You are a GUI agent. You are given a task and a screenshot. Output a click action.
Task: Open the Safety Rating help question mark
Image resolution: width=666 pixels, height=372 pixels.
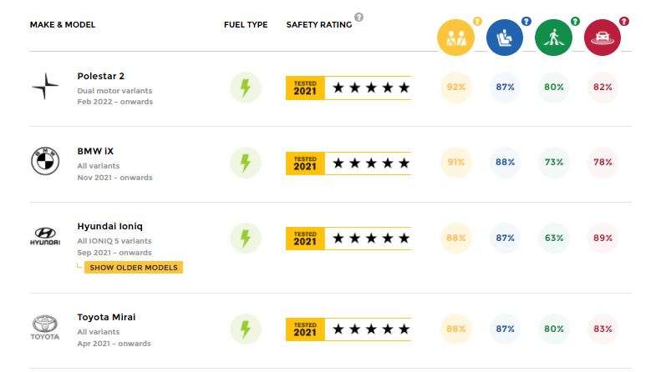coord(359,17)
